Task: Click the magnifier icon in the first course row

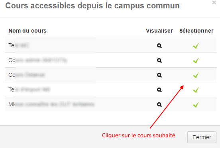Action: 159,46
